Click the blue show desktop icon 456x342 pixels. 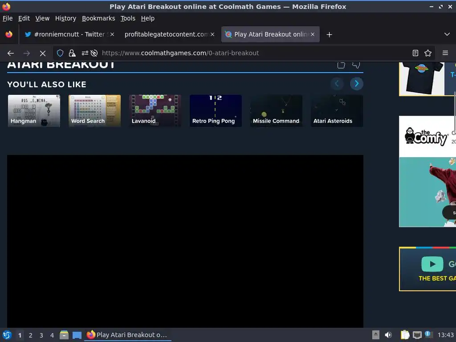(77, 335)
